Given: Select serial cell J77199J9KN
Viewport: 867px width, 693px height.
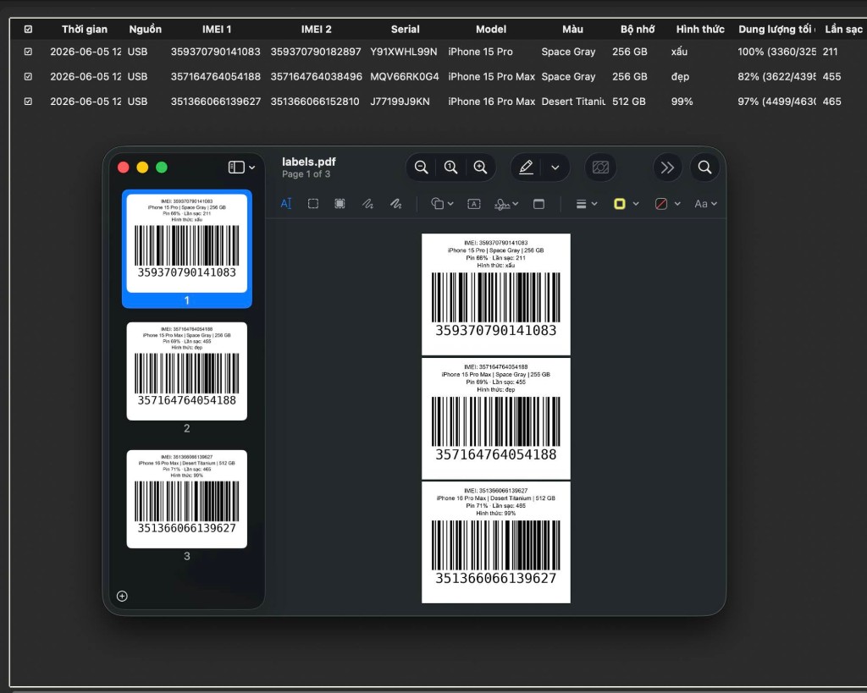Looking at the screenshot, I should click(x=400, y=102).
